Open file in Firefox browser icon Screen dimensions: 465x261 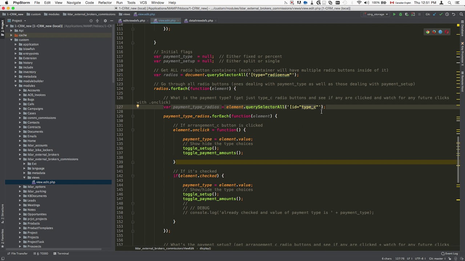434,32
